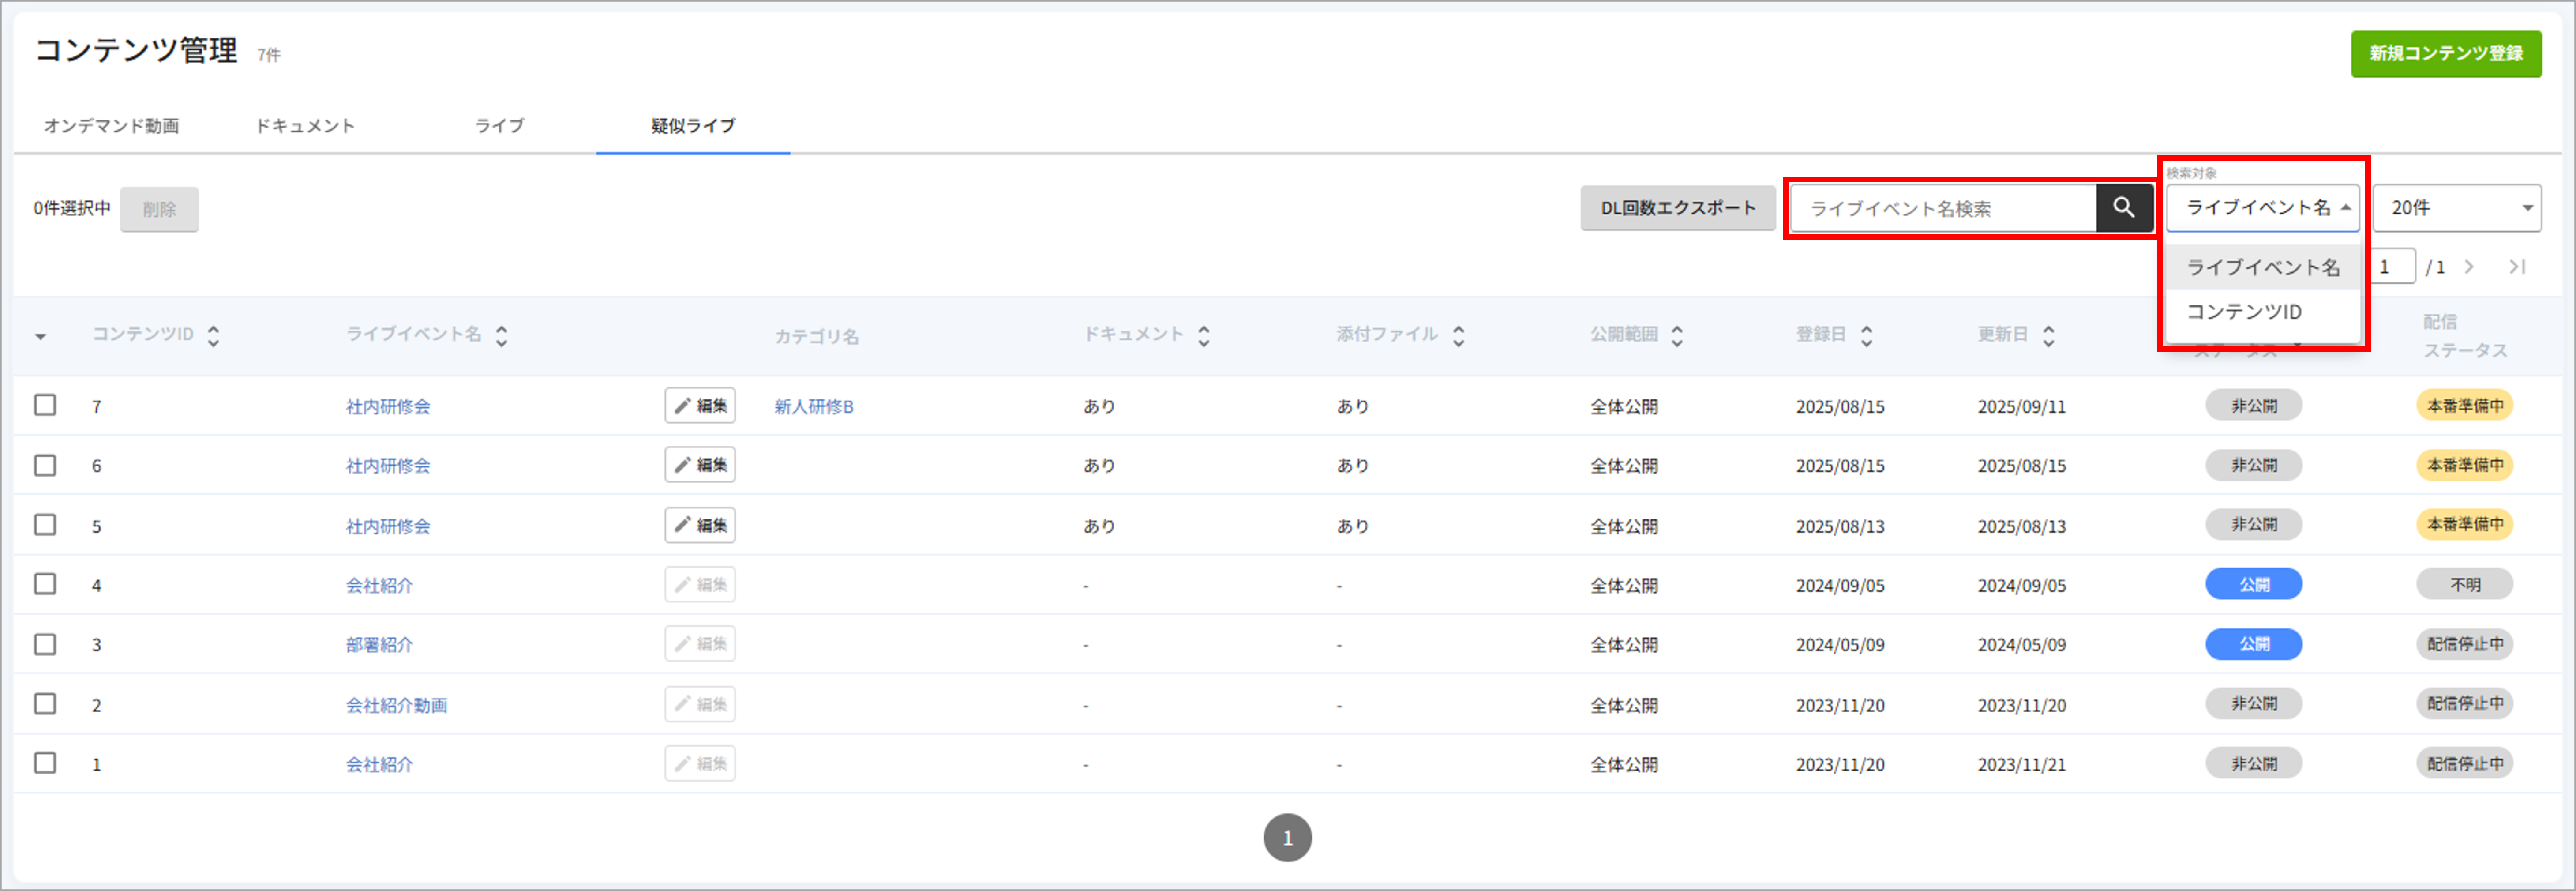The width and height of the screenshot is (2576, 891).
Task: Click 不明 status badge
Action: pyautogui.click(x=2465, y=584)
